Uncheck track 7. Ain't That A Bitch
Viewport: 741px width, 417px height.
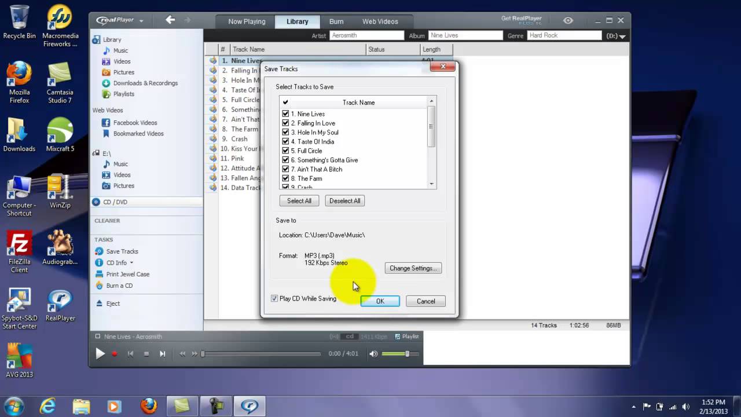click(x=285, y=170)
